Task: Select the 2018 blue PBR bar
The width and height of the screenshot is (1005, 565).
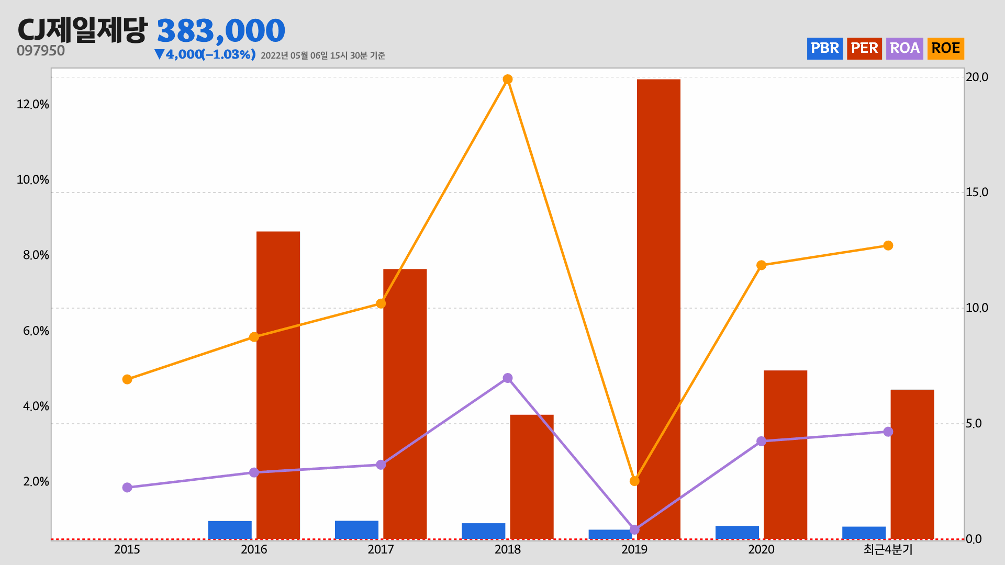Action: click(484, 531)
